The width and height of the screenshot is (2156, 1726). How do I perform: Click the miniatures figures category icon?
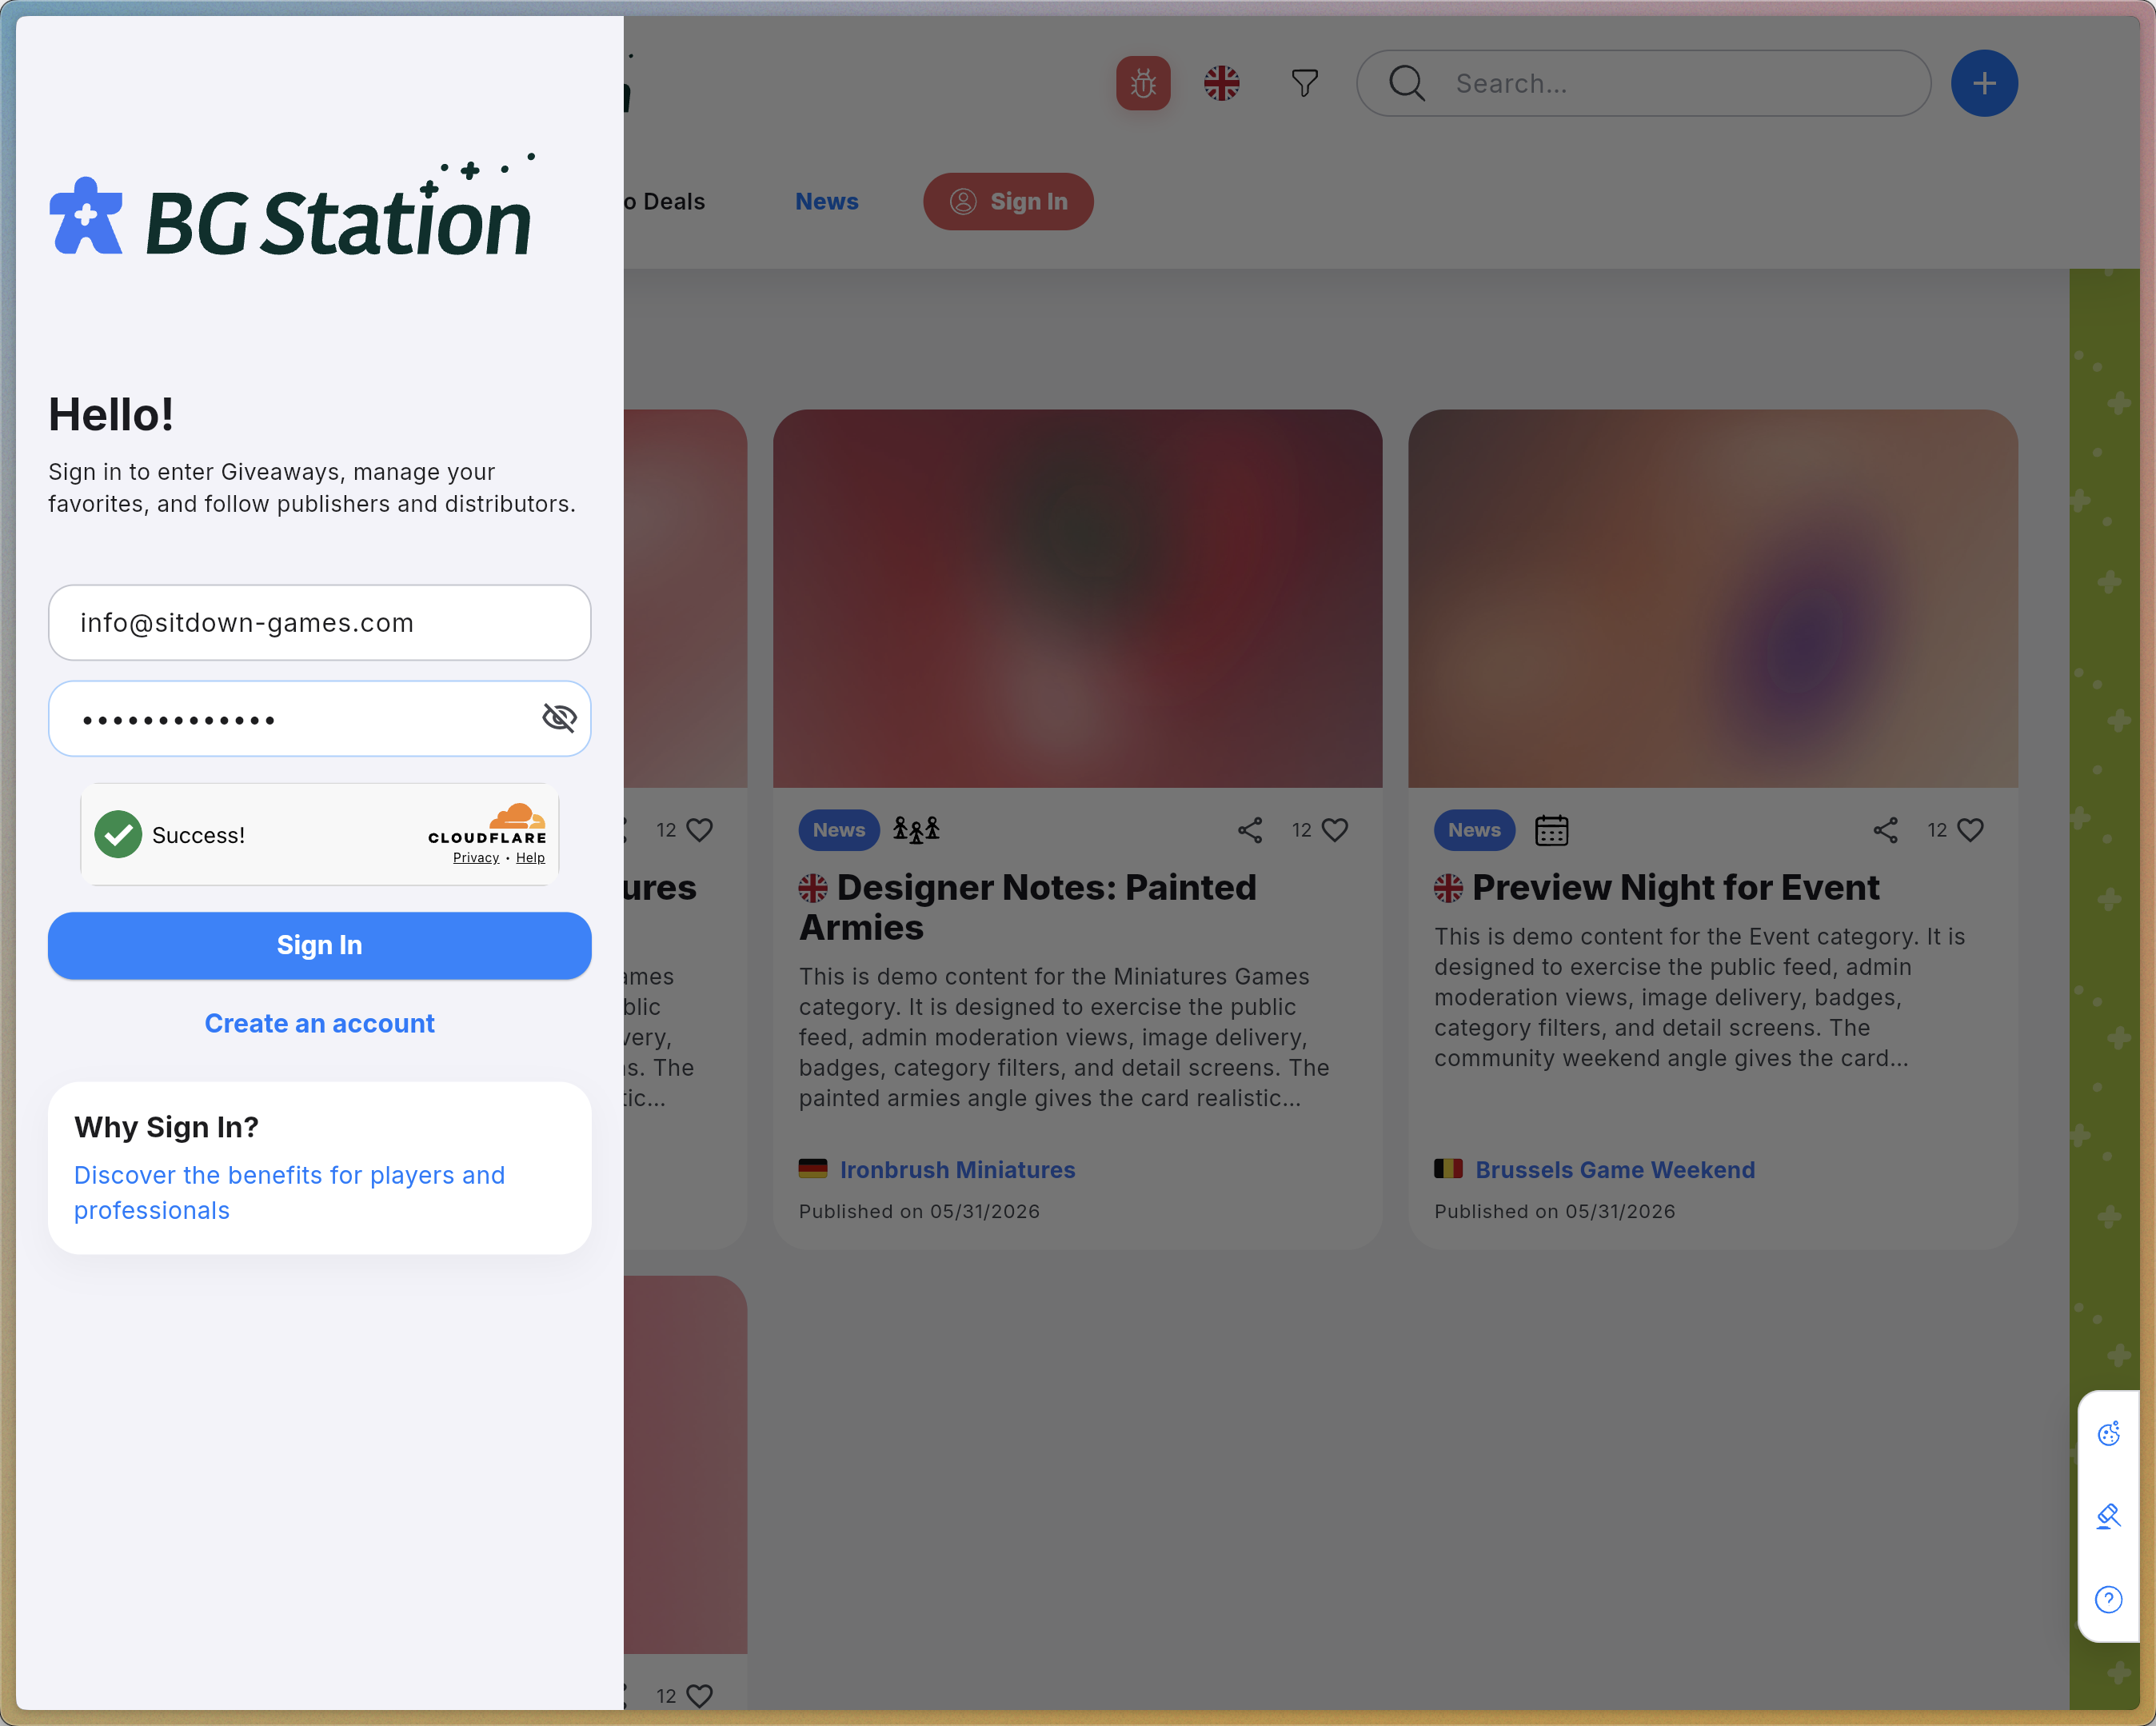click(916, 830)
